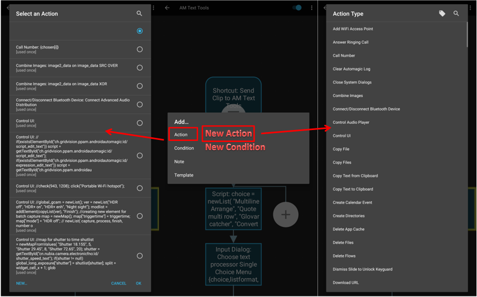Viewport: 477px width, 297px height.
Task: Select the Call Number: {chosen[i]} radio button
Action: pos(139,49)
